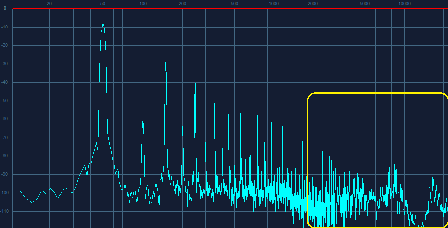Click the -70 dB level label
This screenshot has height=228, width=448.
tap(5, 138)
